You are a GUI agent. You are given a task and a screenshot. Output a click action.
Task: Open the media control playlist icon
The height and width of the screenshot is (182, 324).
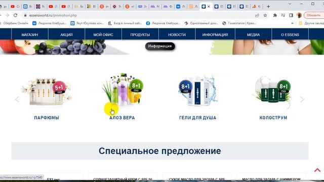(283, 15)
